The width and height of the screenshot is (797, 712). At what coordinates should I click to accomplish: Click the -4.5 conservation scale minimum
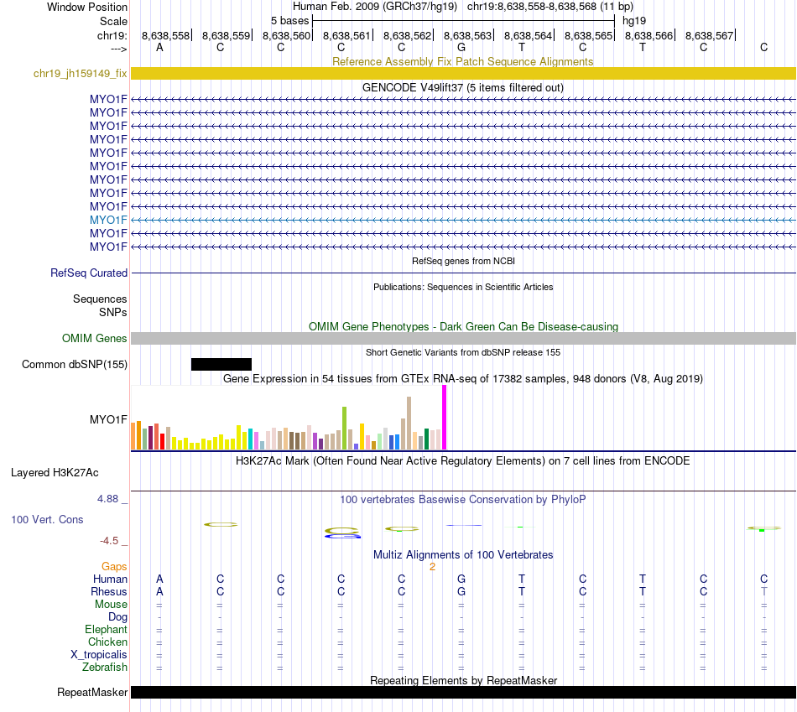(109, 541)
